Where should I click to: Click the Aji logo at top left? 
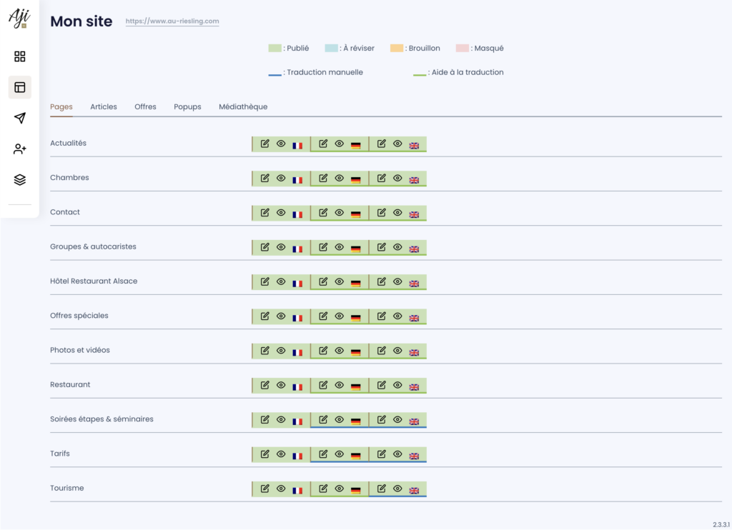click(x=19, y=18)
